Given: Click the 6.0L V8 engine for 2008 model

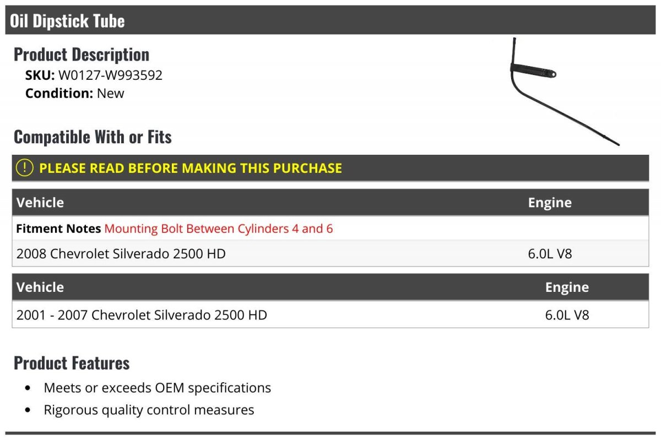Looking at the screenshot, I should coord(550,254).
